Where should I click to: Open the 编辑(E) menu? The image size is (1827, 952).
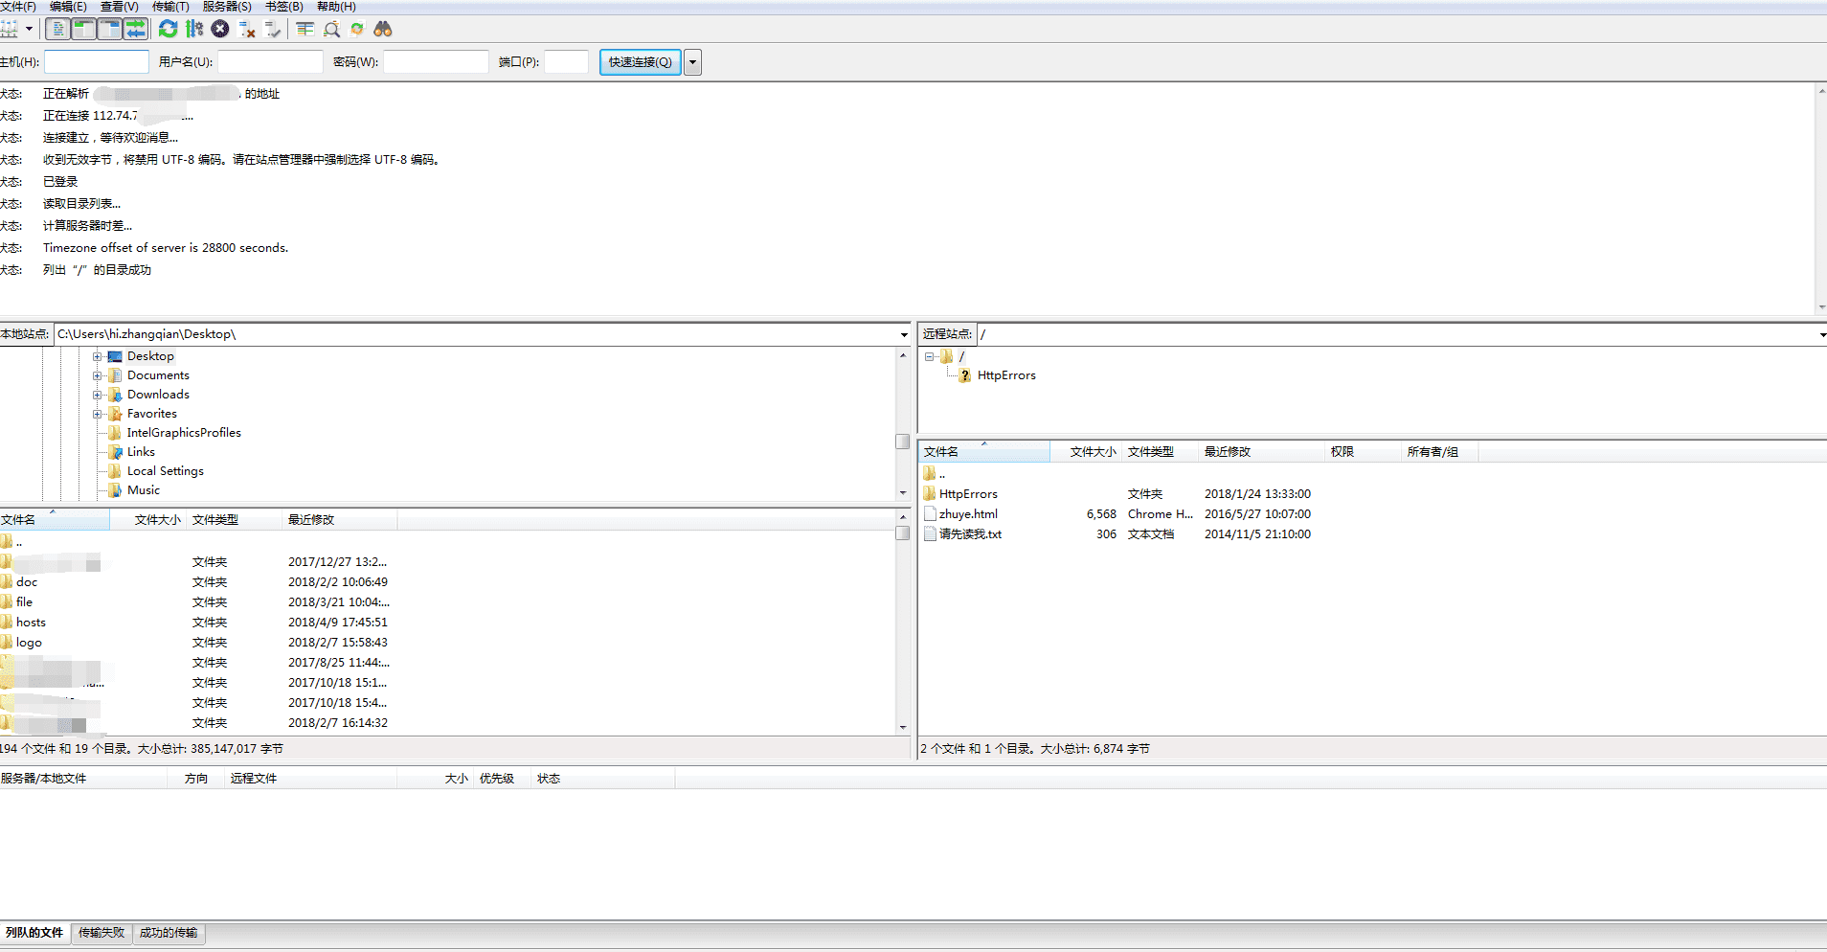point(68,7)
